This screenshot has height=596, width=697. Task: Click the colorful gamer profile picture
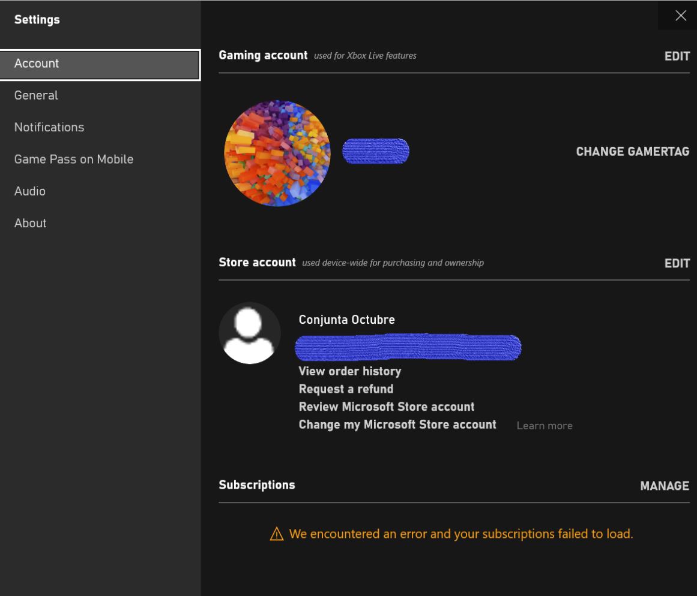coord(277,153)
